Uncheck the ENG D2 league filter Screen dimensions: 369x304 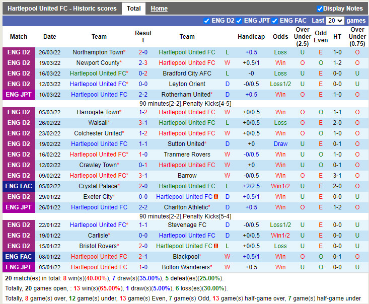pyautogui.click(x=206, y=21)
